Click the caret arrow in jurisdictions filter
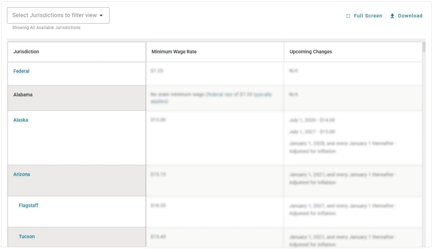The width and height of the screenshot is (433, 249). pos(101,16)
